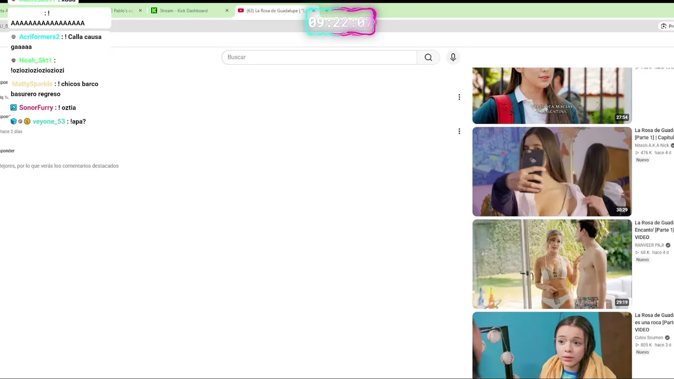Click the gold coin badge beside veyone_53
674x379 pixels.
pos(27,122)
